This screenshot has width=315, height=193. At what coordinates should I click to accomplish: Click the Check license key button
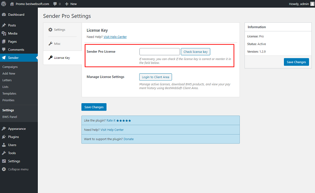click(x=195, y=52)
